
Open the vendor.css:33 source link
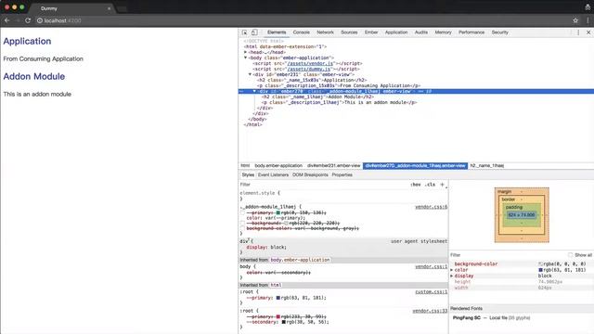[x=430, y=311]
